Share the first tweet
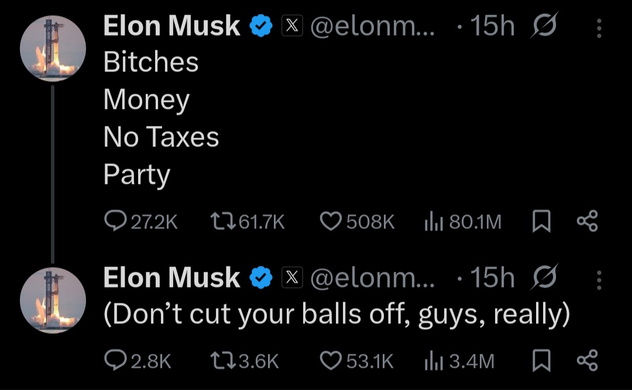Screen dimensions: 632x390 588,221
